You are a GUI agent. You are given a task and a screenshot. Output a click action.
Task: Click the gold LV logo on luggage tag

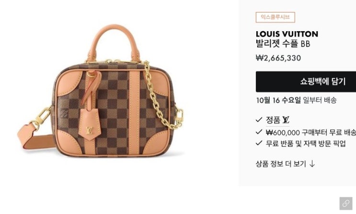90,131
